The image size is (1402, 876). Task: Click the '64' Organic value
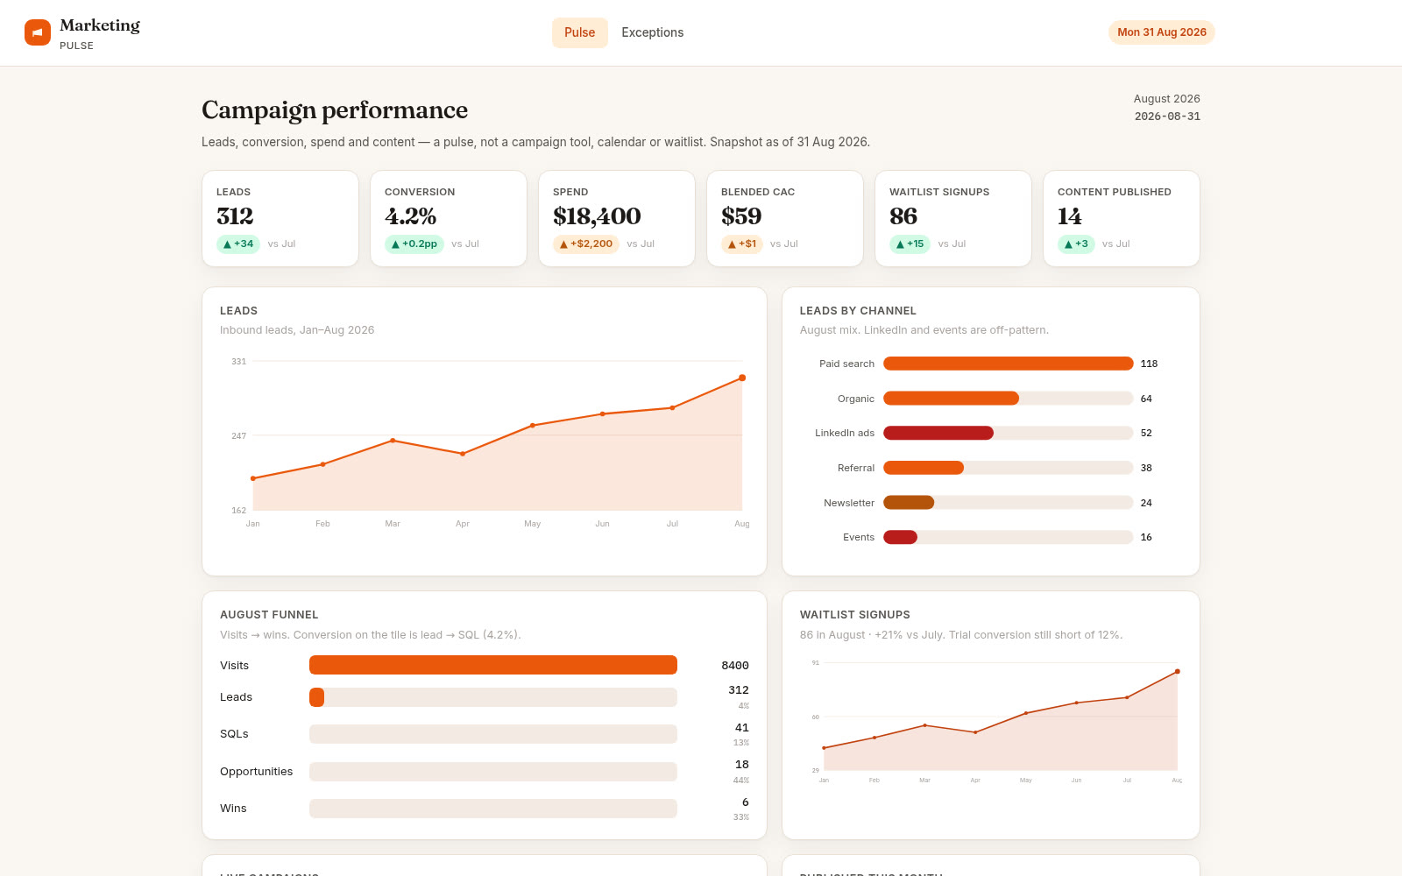(x=1146, y=399)
